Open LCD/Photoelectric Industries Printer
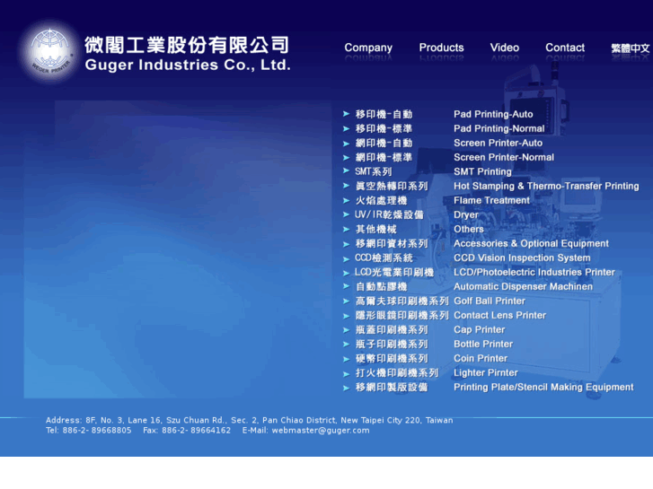 (534, 272)
